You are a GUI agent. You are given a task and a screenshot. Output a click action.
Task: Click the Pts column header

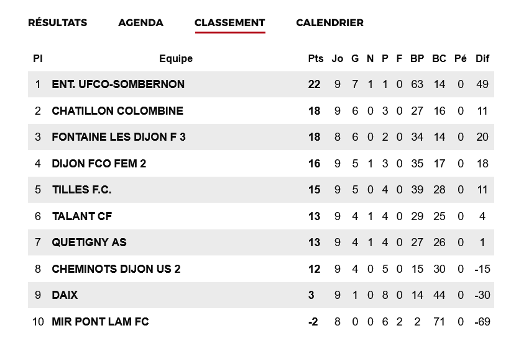(316, 59)
